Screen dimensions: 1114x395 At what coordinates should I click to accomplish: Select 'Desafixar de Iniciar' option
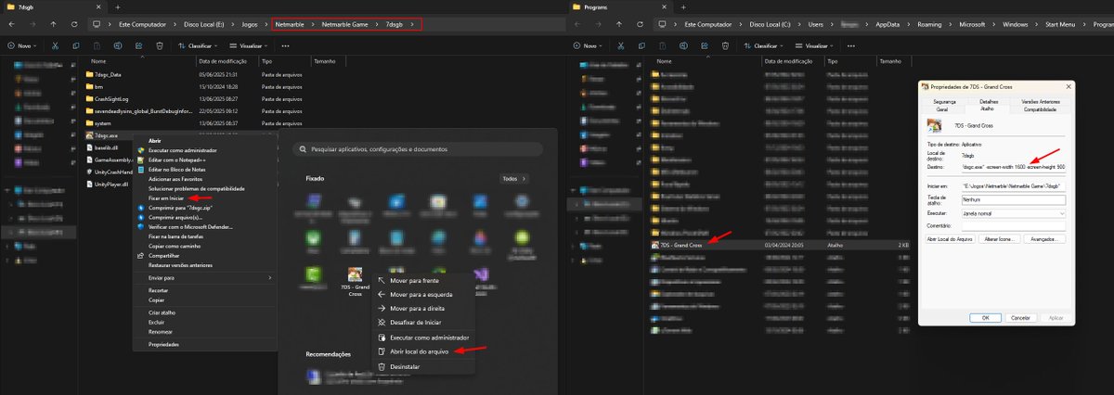tap(423, 322)
